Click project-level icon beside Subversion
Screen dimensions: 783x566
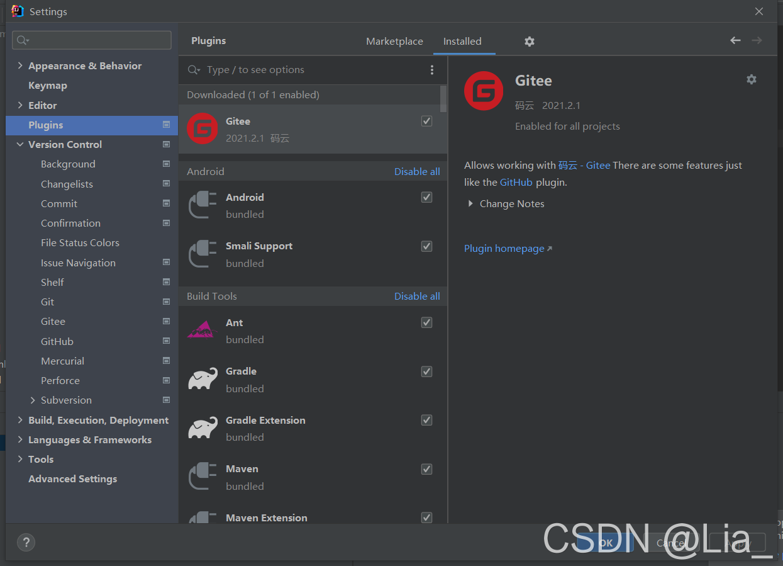click(x=166, y=400)
